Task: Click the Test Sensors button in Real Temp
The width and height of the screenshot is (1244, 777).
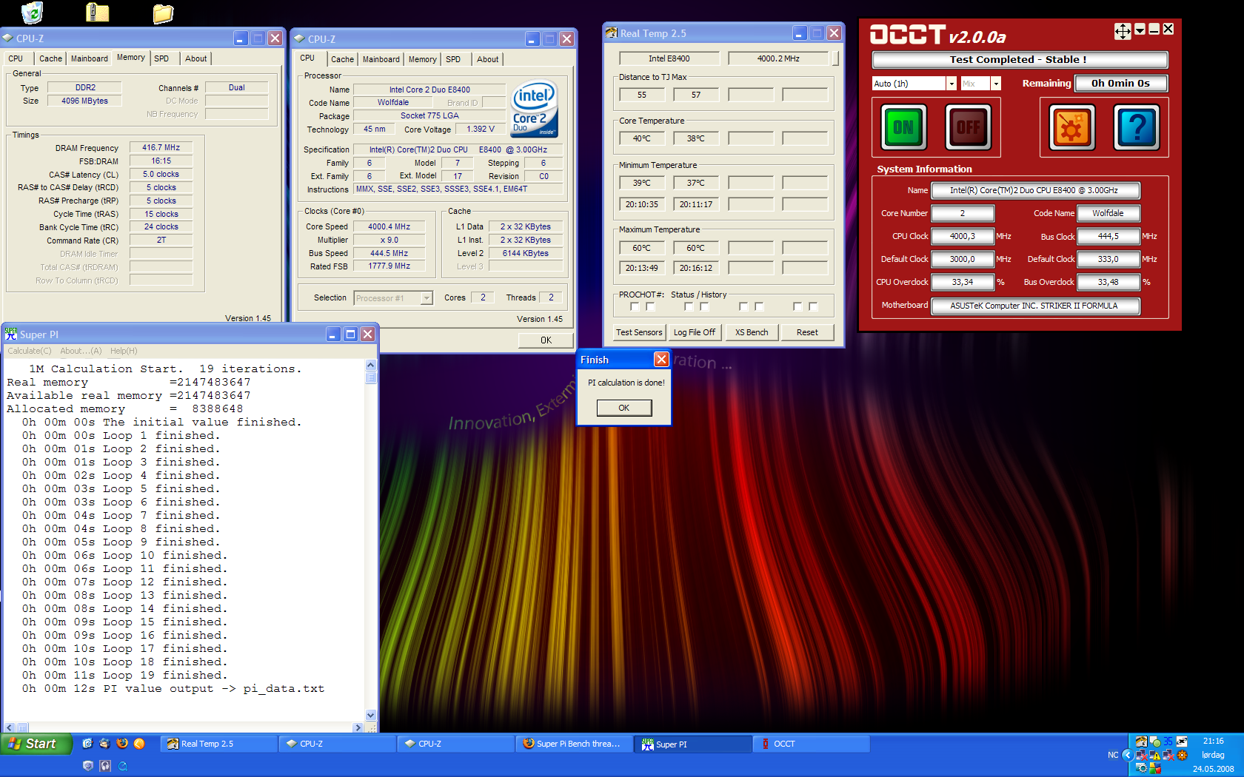Action: [x=639, y=332]
